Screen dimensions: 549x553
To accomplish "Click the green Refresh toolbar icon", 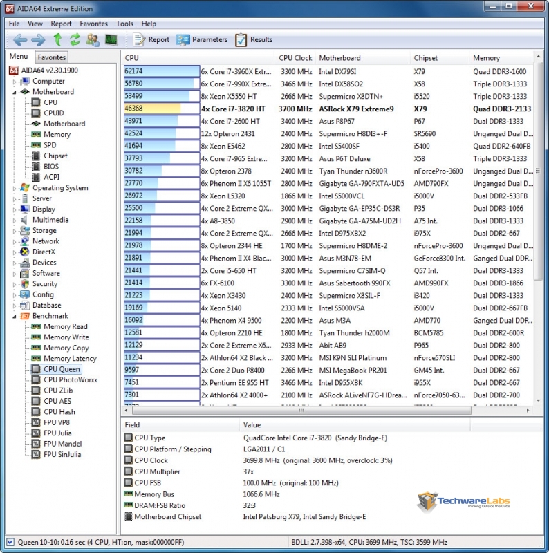I will (x=75, y=39).
